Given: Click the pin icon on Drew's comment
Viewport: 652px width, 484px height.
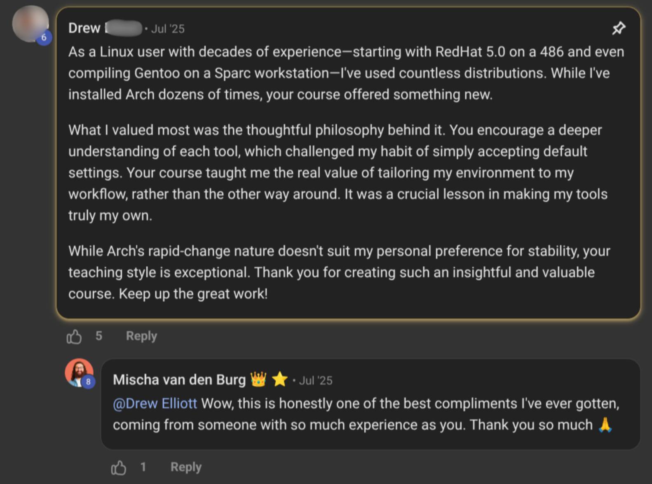Looking at the screenshot, I should click(618, 28).
